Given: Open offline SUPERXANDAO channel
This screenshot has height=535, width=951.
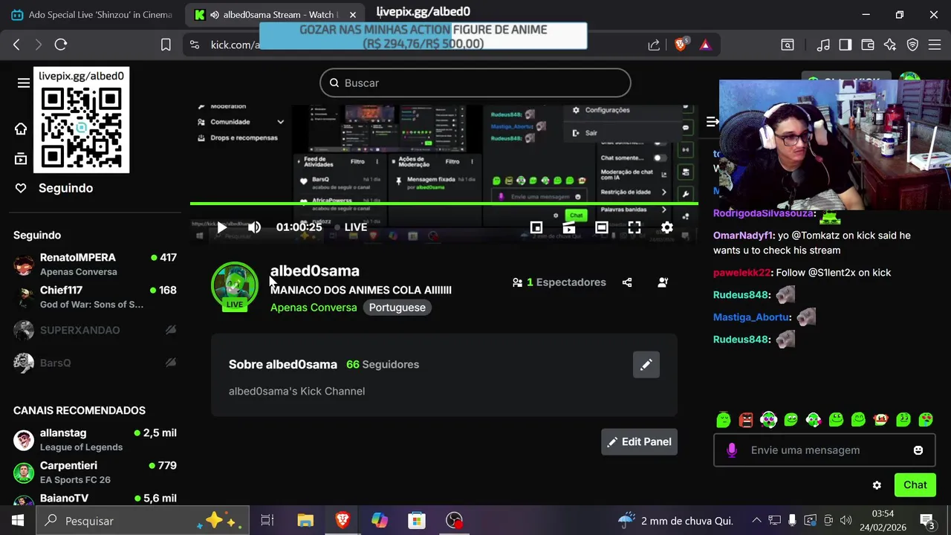Looking at the screenshot, I should click(x=95, y=330).
